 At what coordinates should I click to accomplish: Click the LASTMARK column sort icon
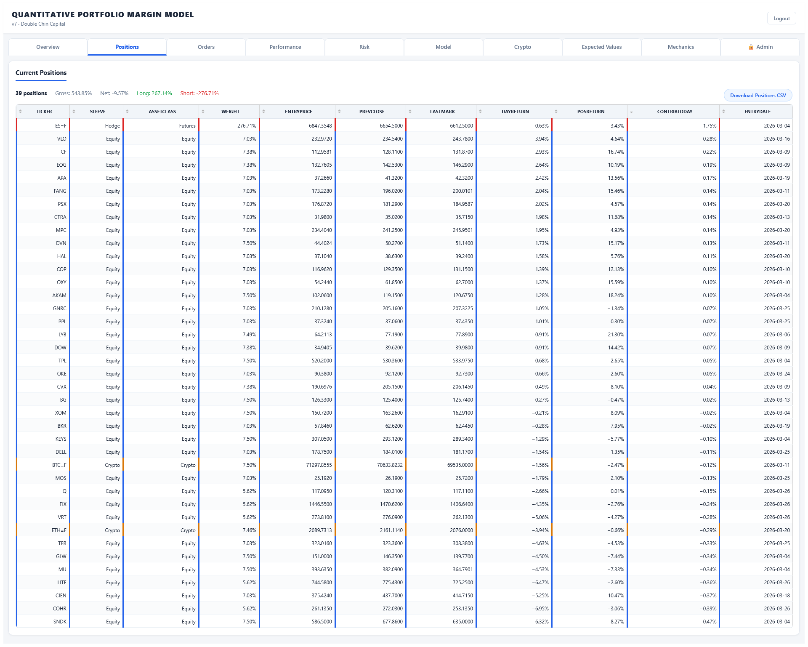pos(410,112)
